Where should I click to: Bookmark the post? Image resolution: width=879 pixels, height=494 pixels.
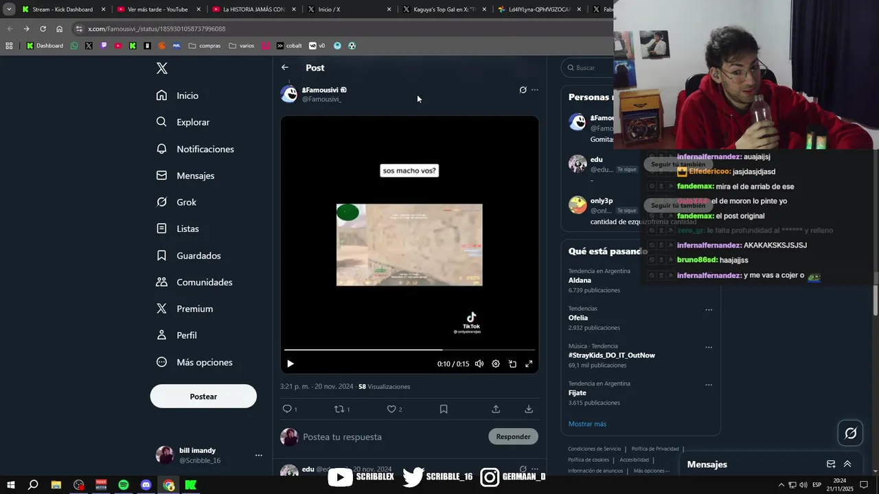tap(444, 409)
